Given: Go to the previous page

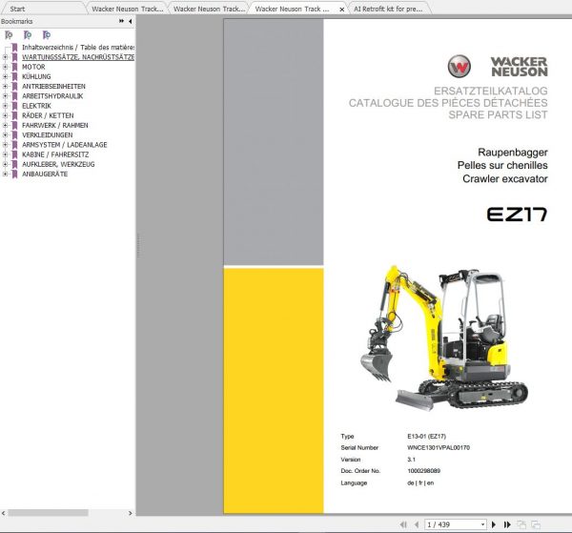Looking at the screenshot, I should pos(417,524).
